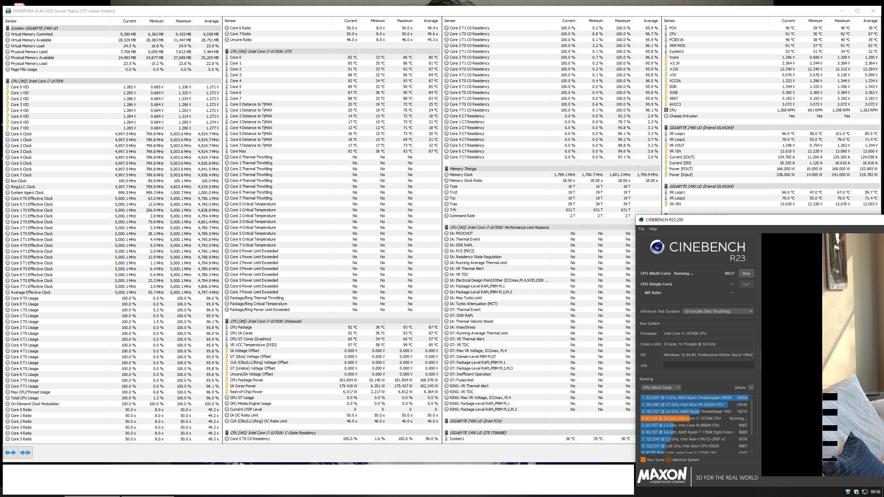Click the CPU Package Power bolt icon
The height and width of the screenshot is (497, 884).
point(227,380)
